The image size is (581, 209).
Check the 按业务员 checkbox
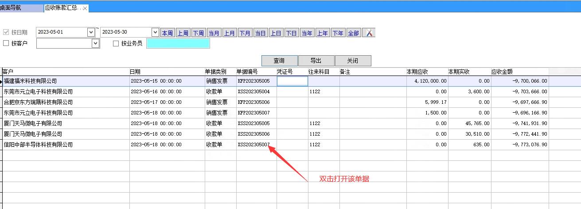point(116,44)
